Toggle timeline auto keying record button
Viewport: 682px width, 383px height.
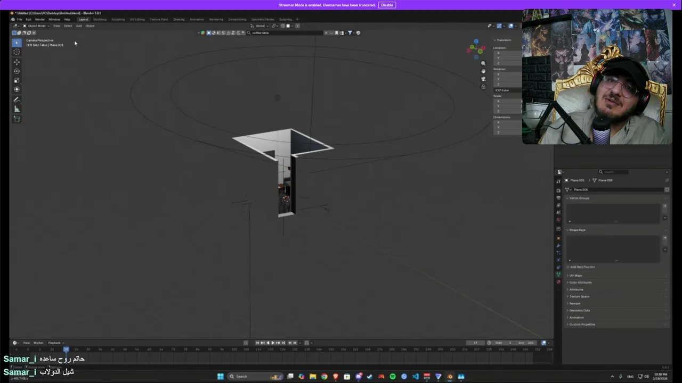coord(246,343)
